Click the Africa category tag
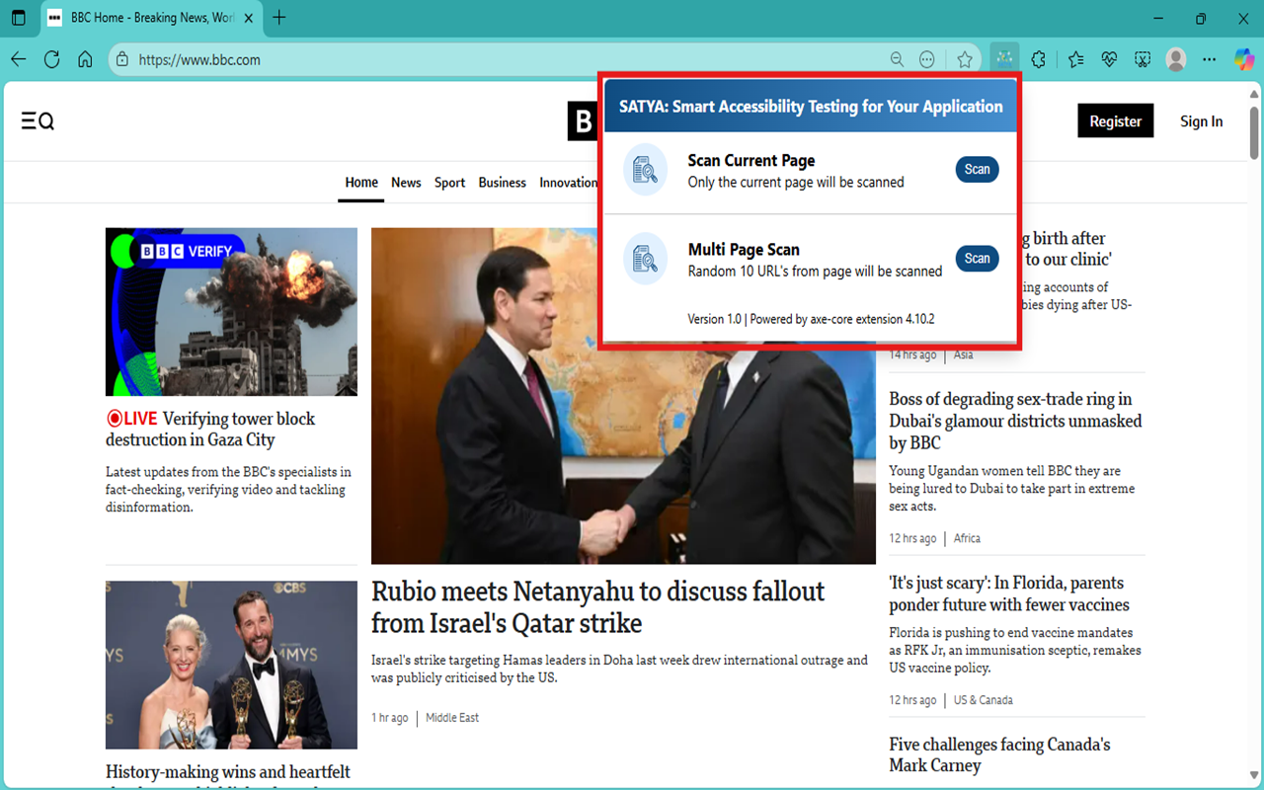The image size is (1264, 790). pyautogui.click(x=967, y=538)
